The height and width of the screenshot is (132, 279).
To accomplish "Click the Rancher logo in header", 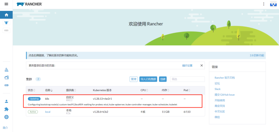I will point(29,4).
